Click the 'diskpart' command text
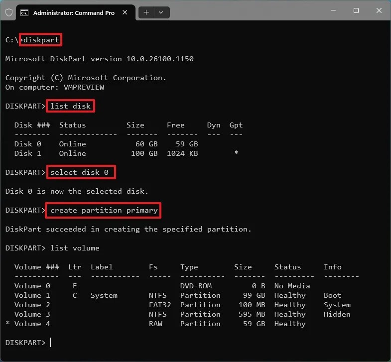The image size is (391, 362). tap(41, 40)
